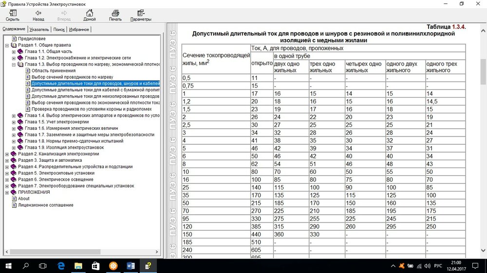Open Word from the taskbar
This screenshot has height=273, width=487.
click(130, 266)
